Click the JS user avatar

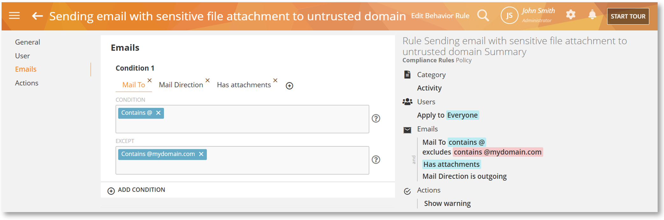[x=509, y=16]
